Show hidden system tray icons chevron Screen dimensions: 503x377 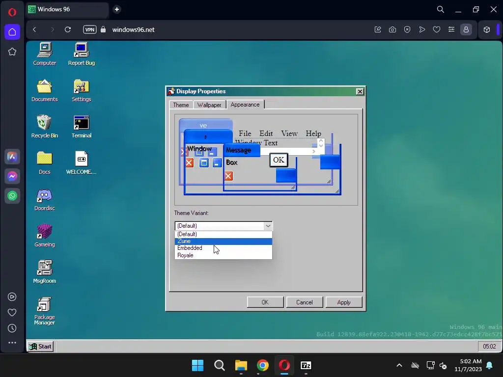[x=399, y=365]
